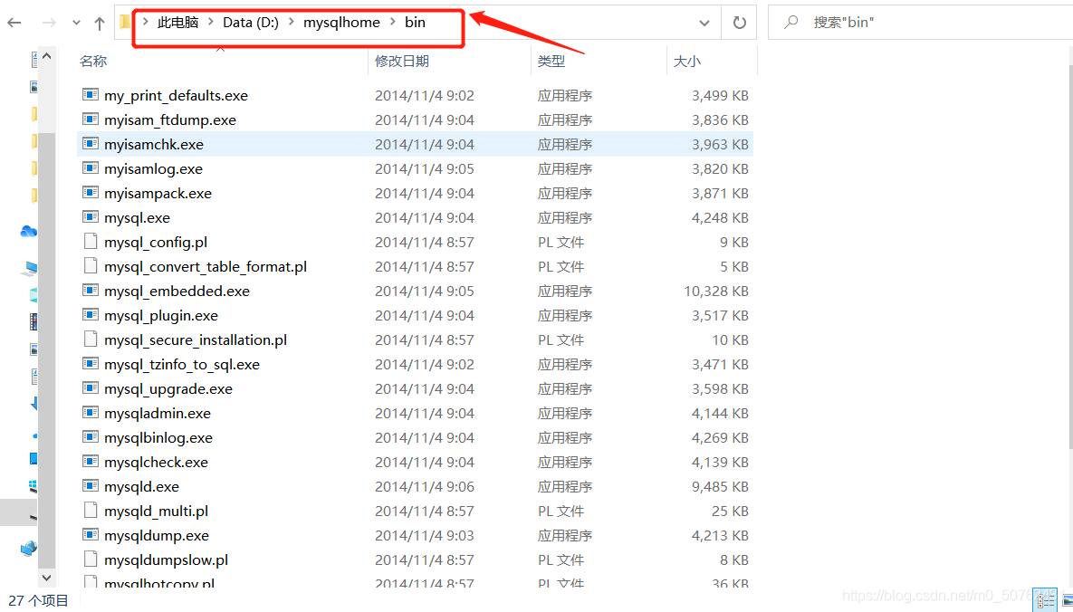Click the icon of mysqlcheck.exe
1073x612 pixels.
click(91, 462)
